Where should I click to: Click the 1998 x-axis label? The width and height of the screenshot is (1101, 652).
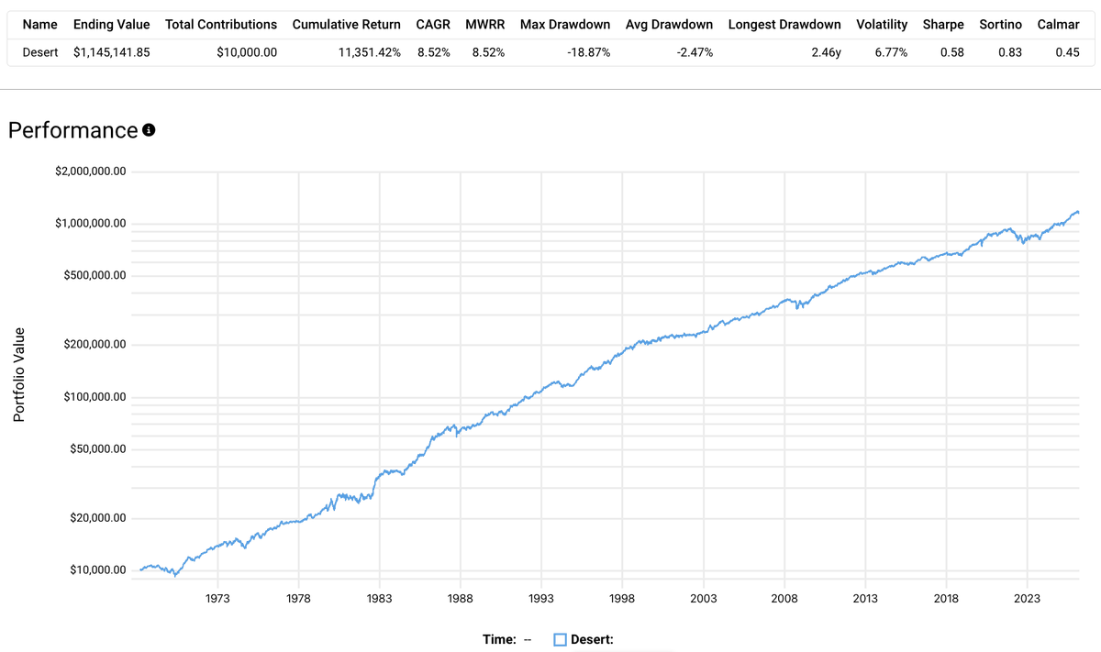pyautogui.click(x=622, y=598)
